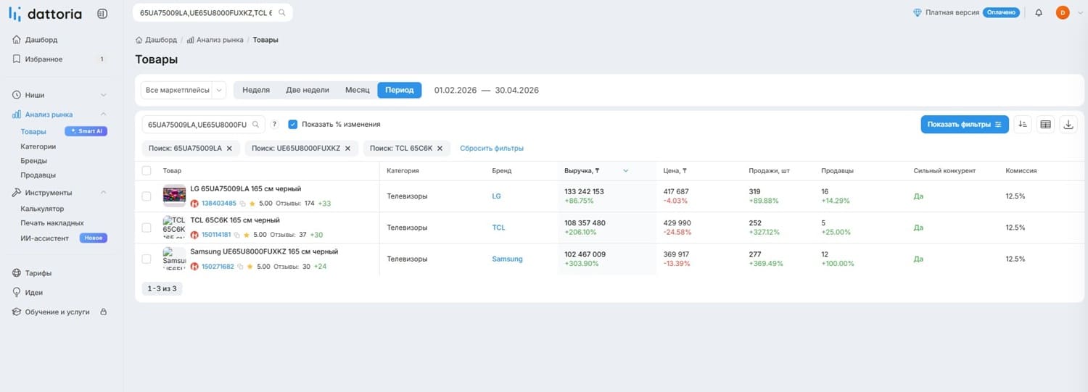Remove filter chip 65UA75009LA
Viewport: 1088px width, 392px height.
[229, 148]
